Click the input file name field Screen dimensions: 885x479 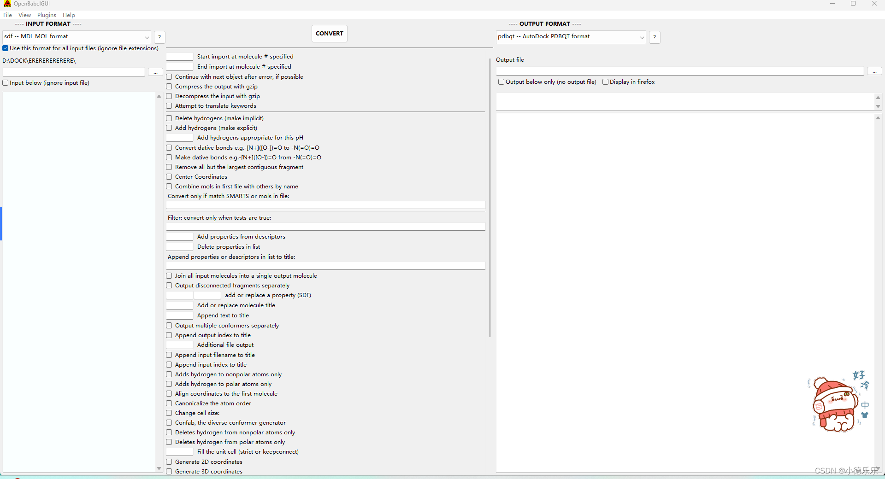coord(74,72)
